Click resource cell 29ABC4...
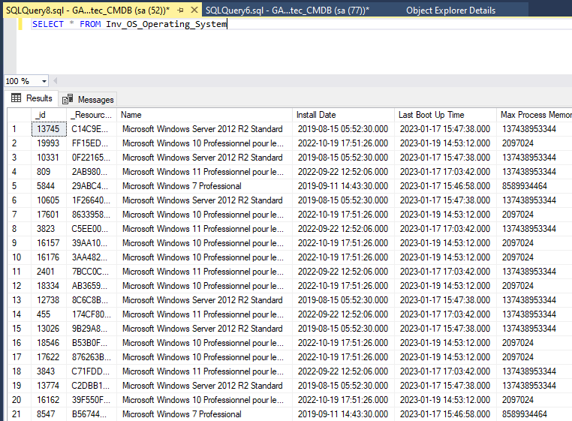572x421 pixels. pos(92,186)
